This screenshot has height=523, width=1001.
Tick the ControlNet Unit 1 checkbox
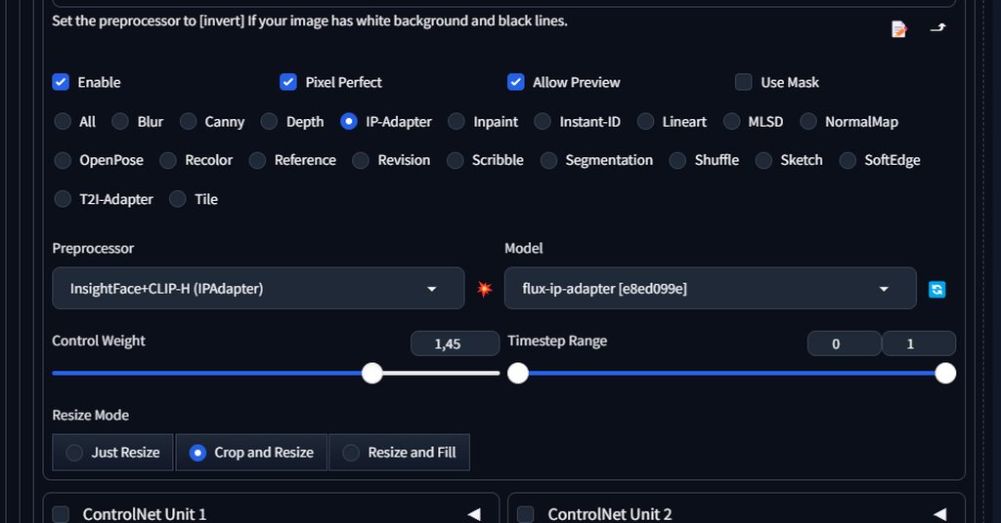61,514
